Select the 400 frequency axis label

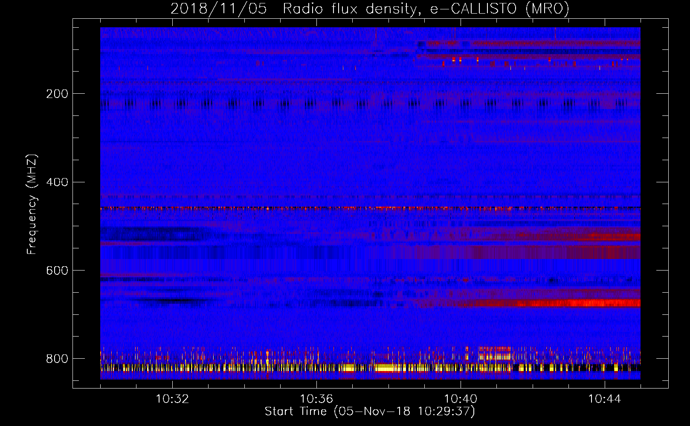coord(57,182)
